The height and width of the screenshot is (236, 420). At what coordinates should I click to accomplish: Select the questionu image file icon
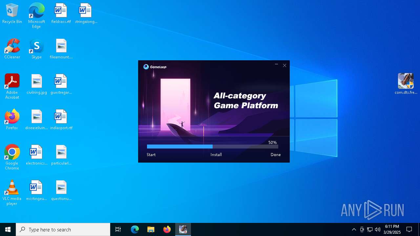(61, 190)
